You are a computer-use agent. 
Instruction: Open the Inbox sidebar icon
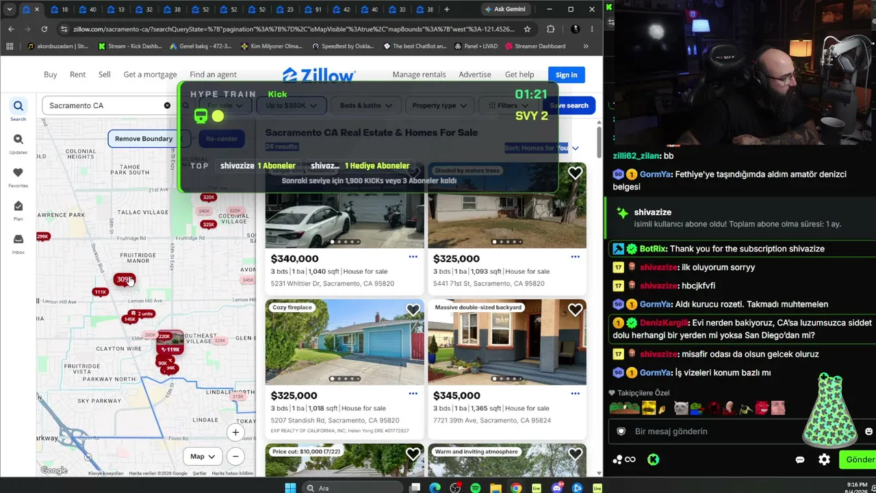(18, 244)
